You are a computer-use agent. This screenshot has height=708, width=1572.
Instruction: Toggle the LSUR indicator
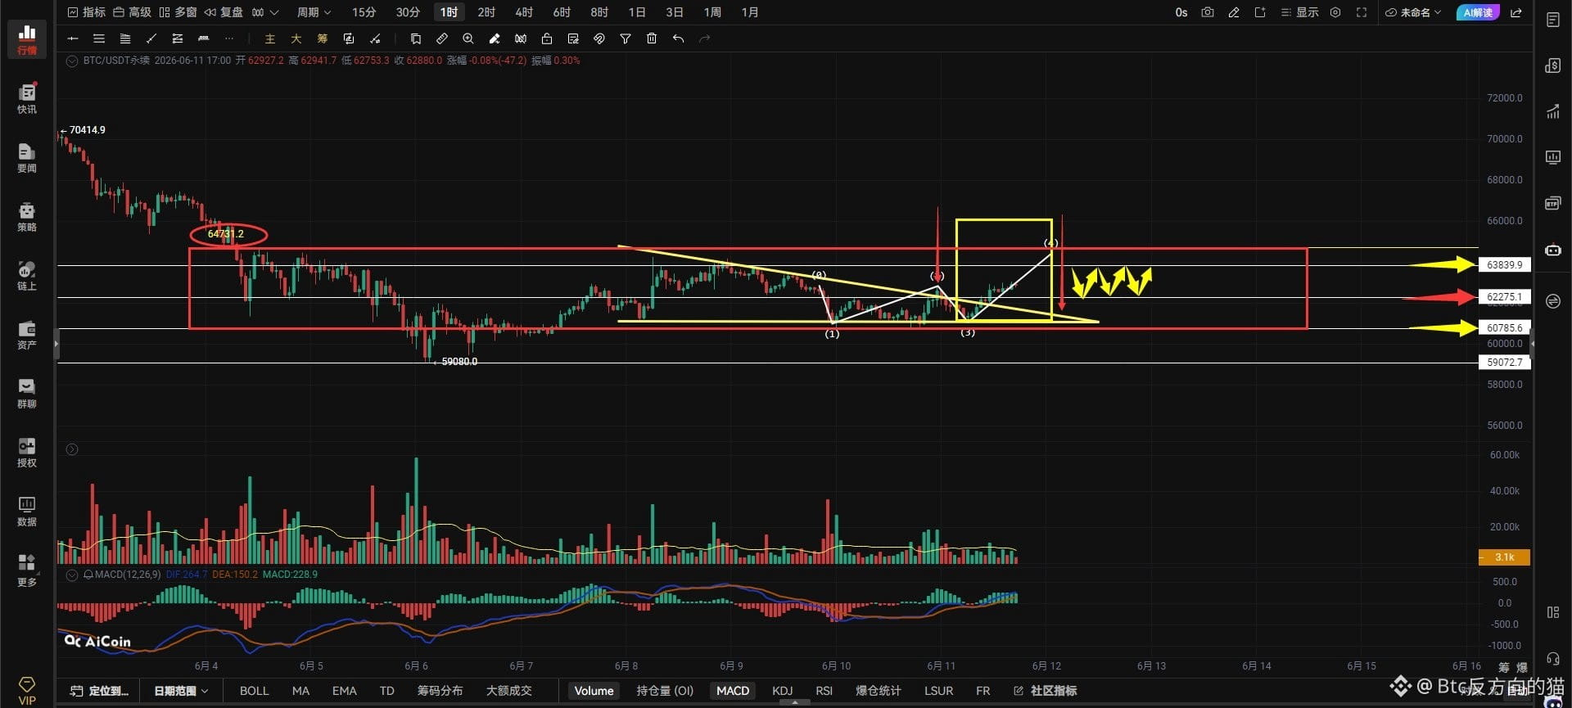coord(939,691)
